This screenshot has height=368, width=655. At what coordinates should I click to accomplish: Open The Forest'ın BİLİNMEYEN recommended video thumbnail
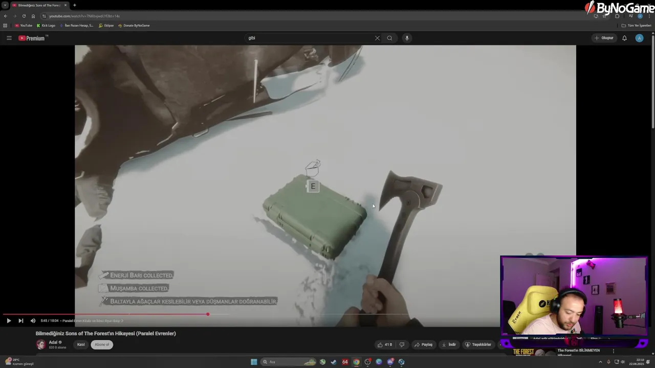point(533,352)
